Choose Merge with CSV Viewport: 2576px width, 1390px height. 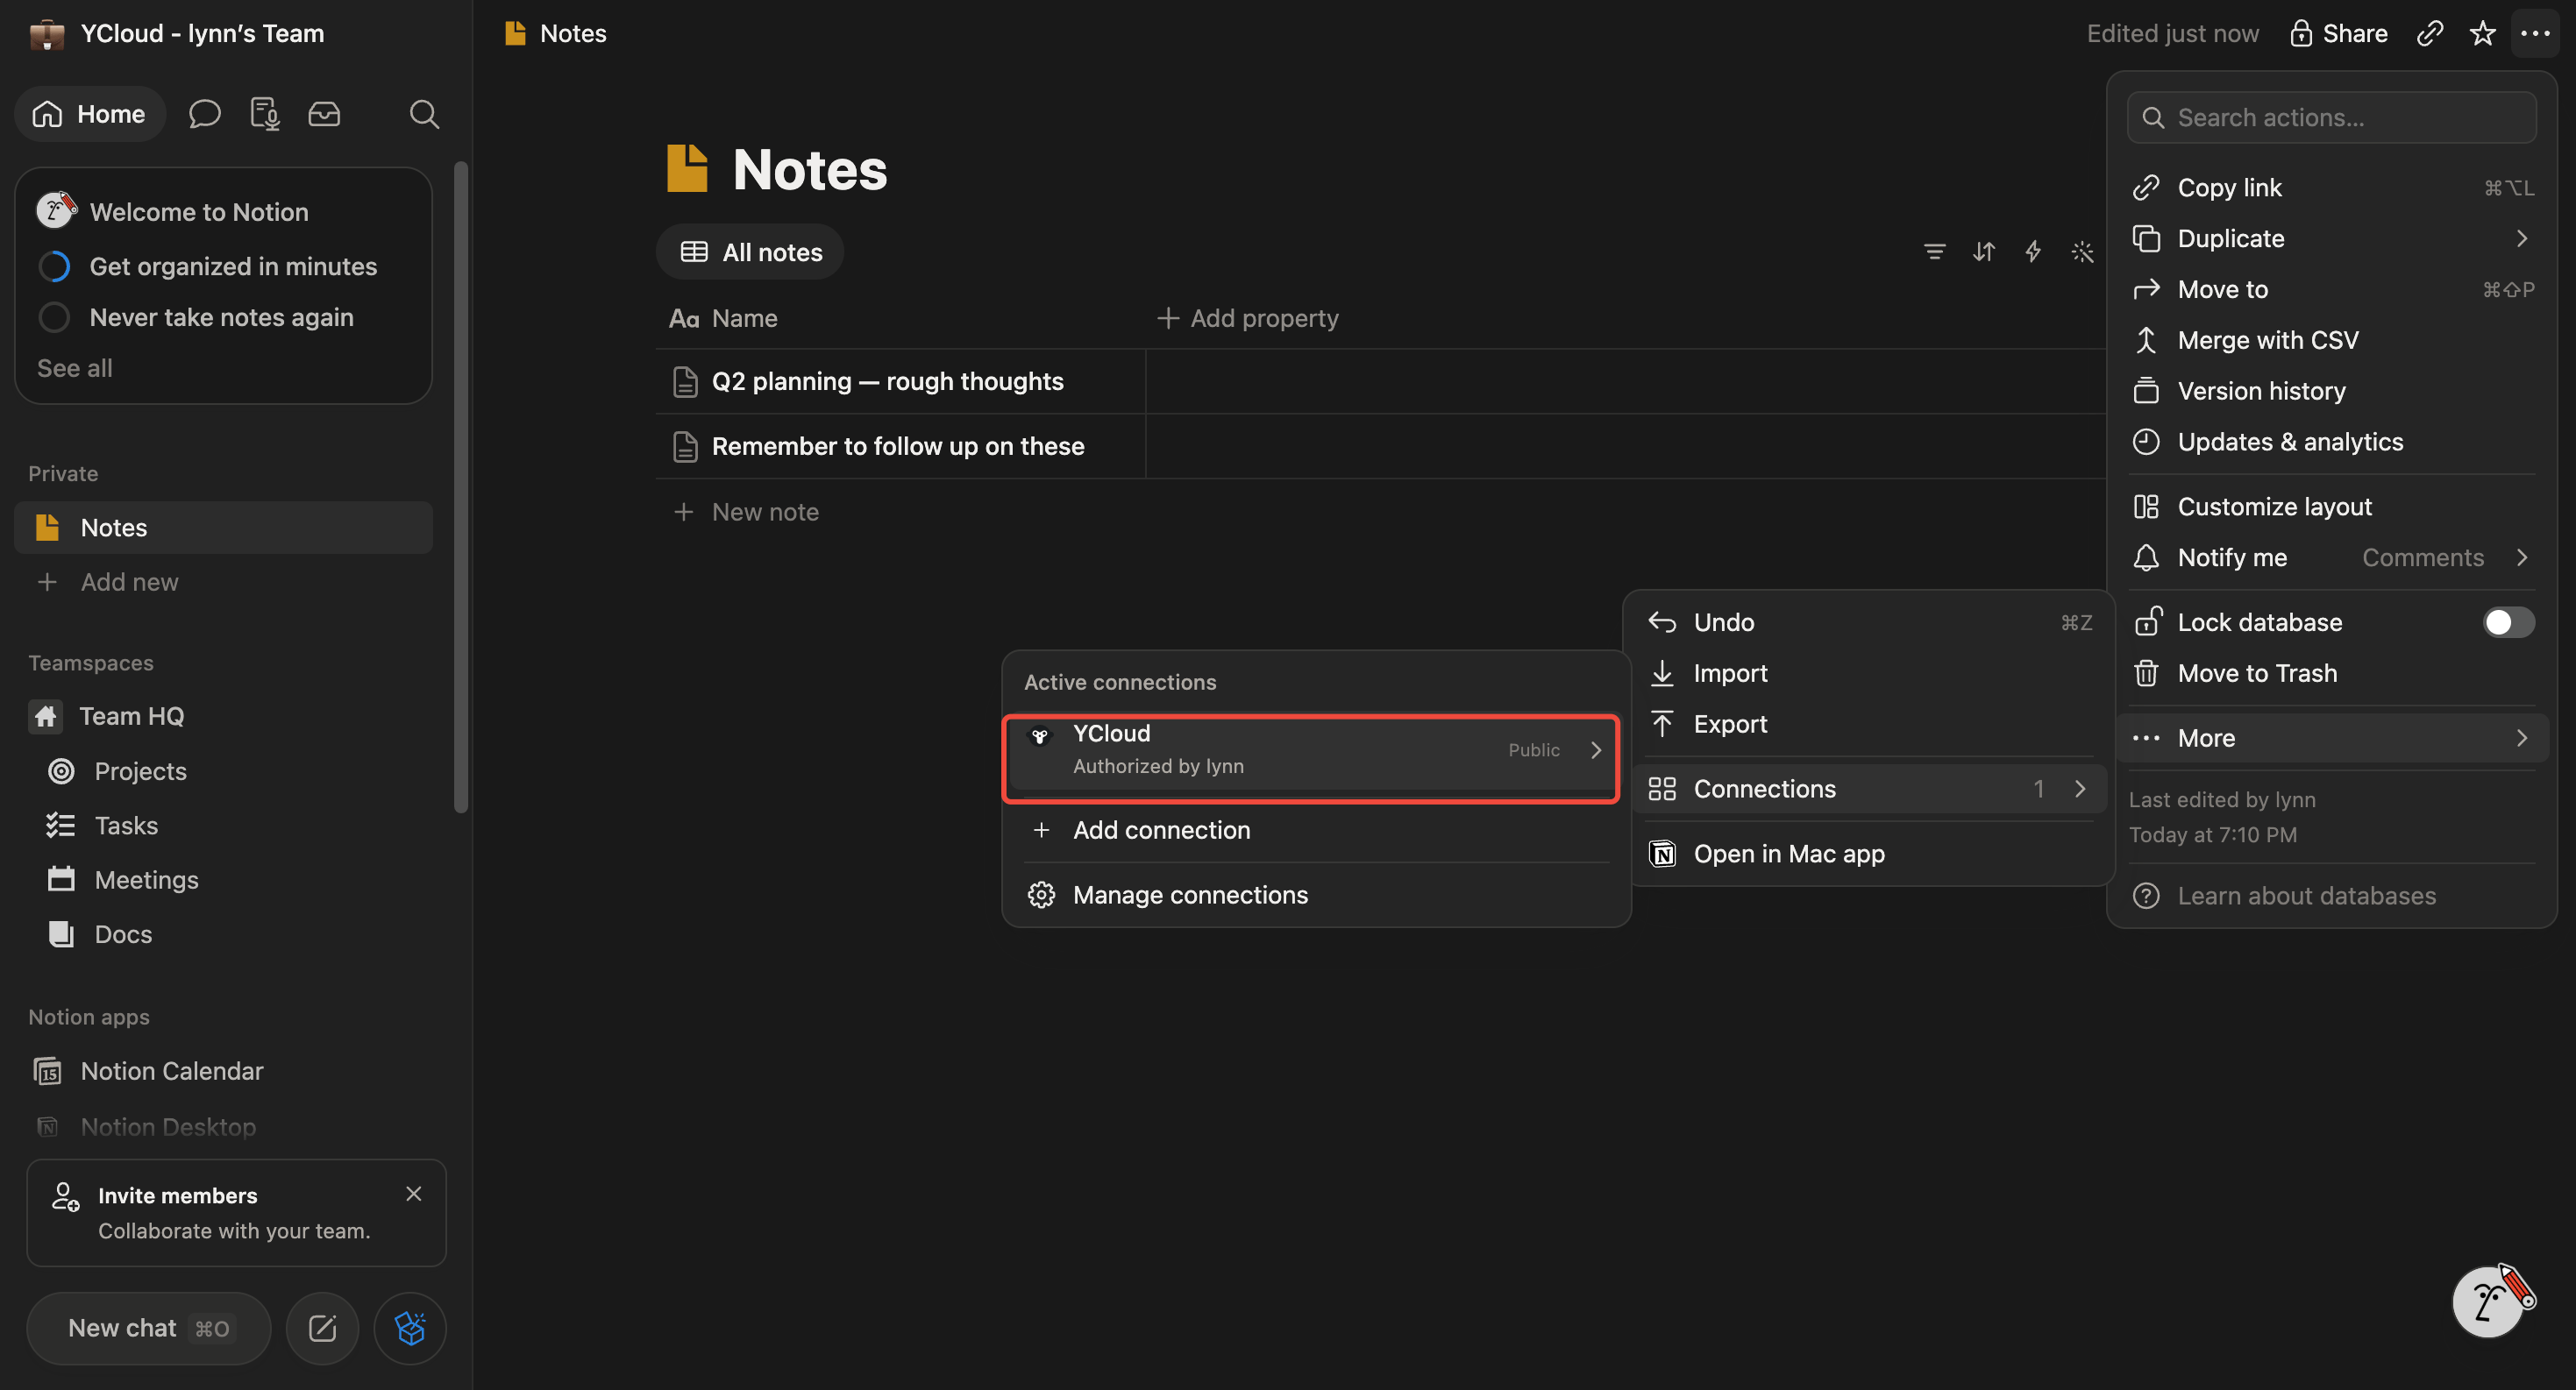pyautogui.click(x=2331, y=340)
